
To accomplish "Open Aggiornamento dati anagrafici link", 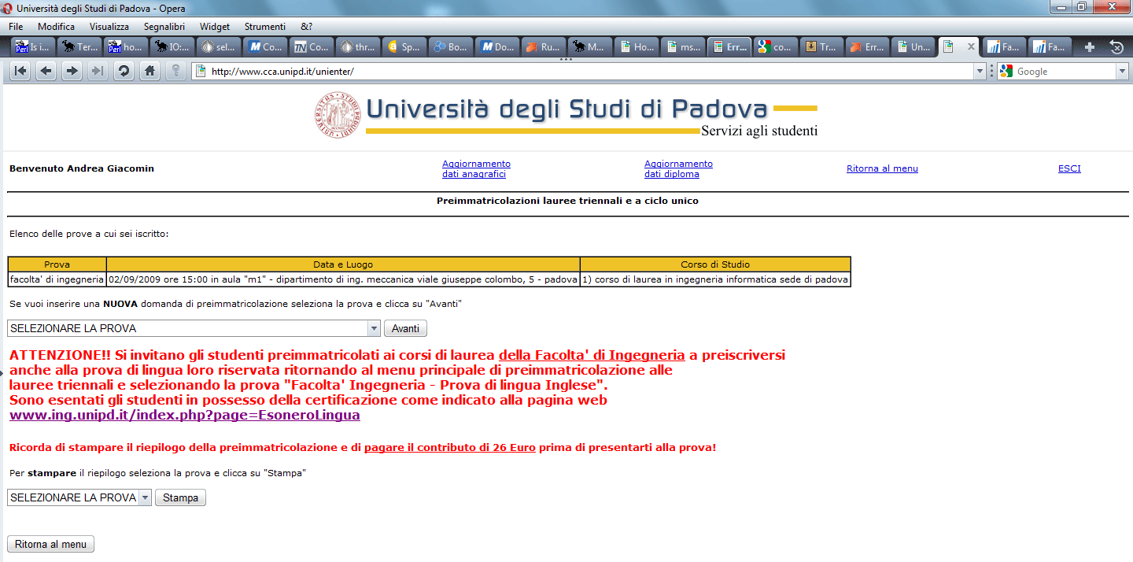I will pos(476,169).
